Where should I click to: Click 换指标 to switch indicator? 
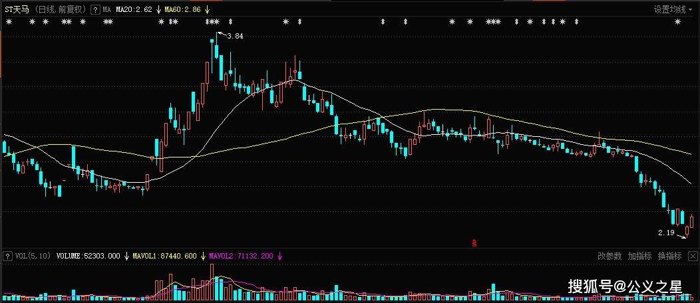click(x=669, y=256)
